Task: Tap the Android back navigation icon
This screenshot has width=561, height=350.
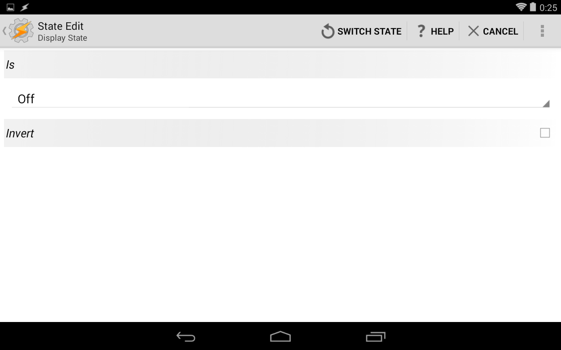Action: 186,336
